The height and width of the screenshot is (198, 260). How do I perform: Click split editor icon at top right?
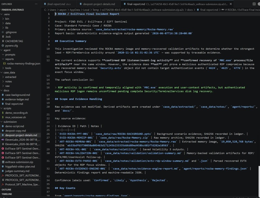[x=254, y=4]
